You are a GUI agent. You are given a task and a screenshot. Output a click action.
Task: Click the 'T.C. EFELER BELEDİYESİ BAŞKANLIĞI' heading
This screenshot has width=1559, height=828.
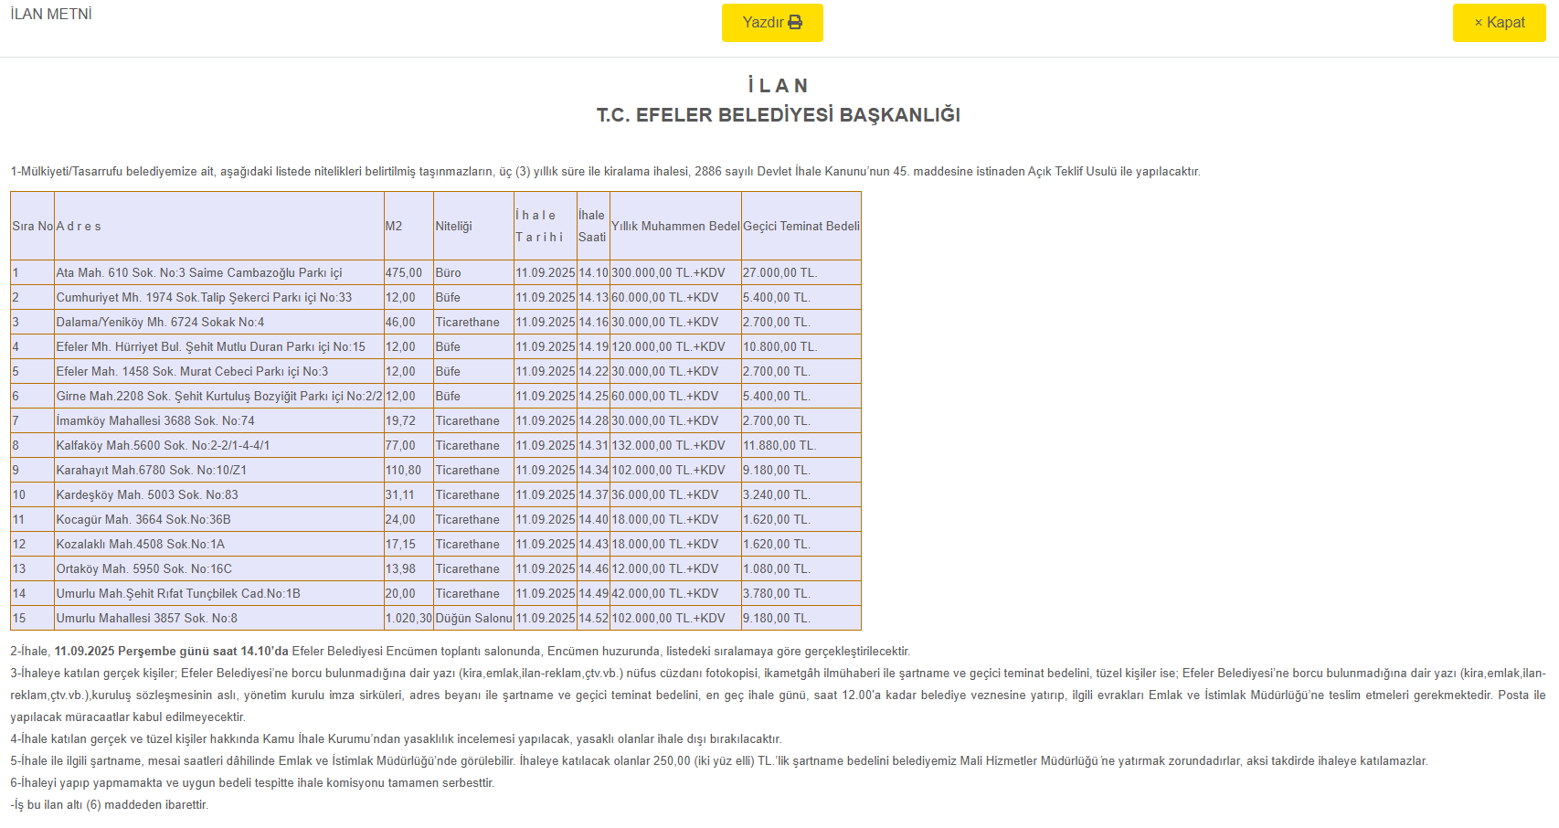[779, 115]
